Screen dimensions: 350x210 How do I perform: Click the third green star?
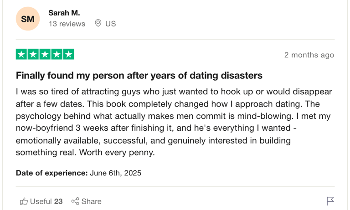point(45,54)
